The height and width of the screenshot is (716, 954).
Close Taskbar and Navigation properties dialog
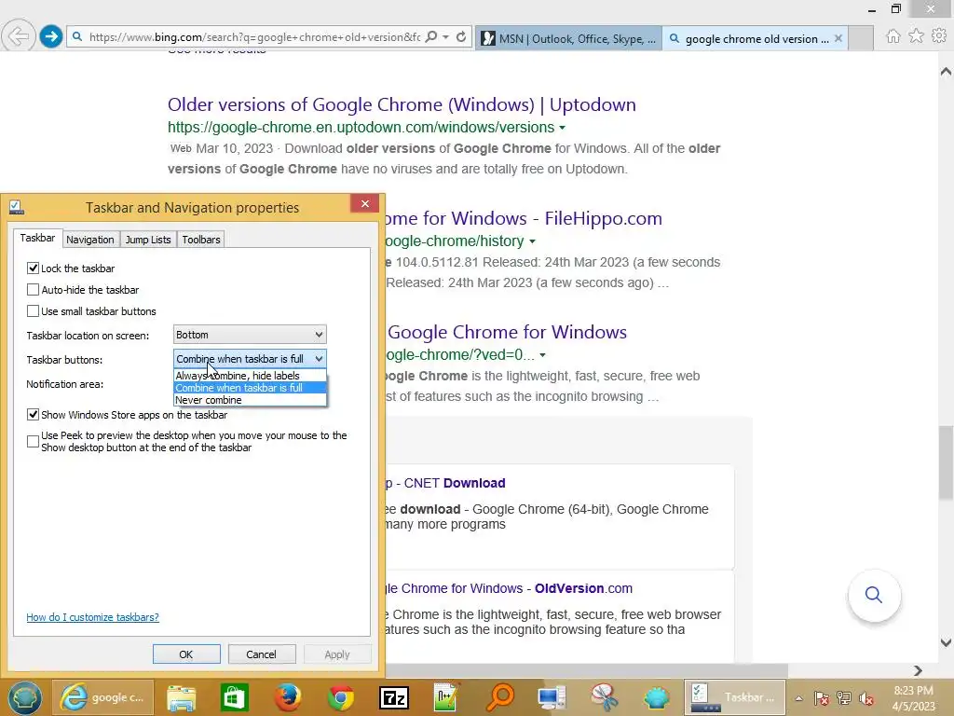point(365,204)
